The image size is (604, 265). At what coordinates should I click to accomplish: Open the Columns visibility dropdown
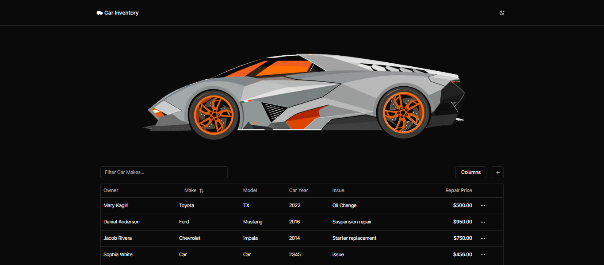click(x=470, y=172)
